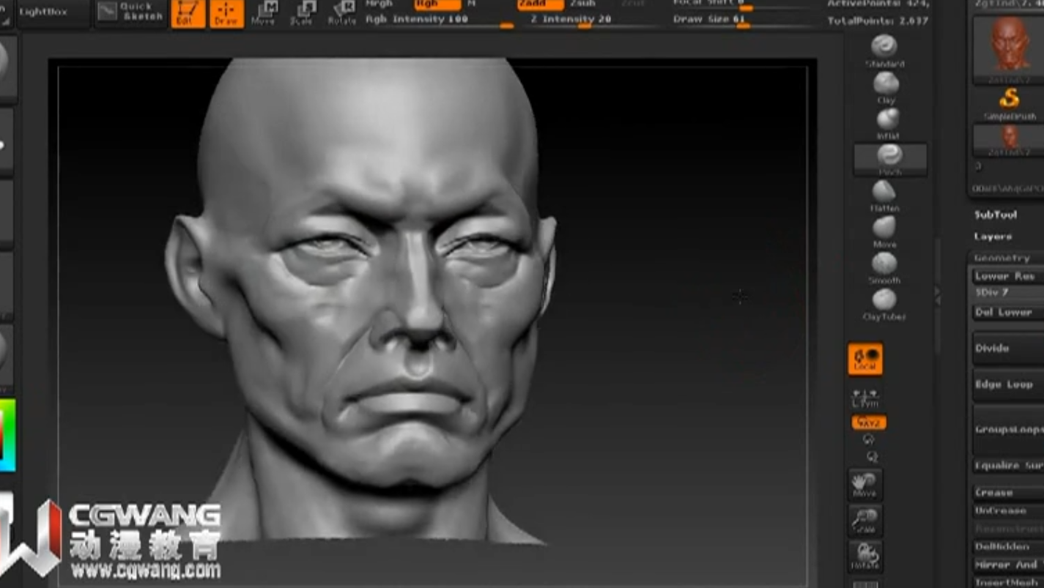Click the Mirror And Weld button

1008,565
